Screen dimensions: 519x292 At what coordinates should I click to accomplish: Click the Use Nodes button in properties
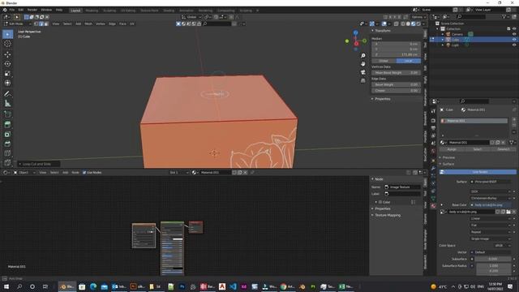pos(478,172)
